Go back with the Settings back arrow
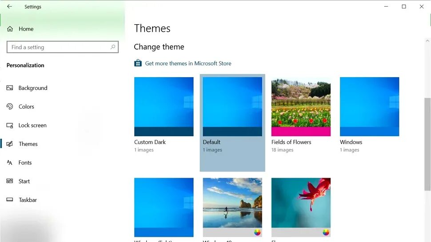This screenshot has height=242, width=431. (x=10, y=6)
